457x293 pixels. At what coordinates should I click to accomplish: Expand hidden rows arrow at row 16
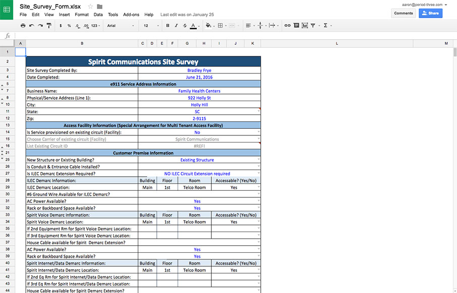point(3,147)
